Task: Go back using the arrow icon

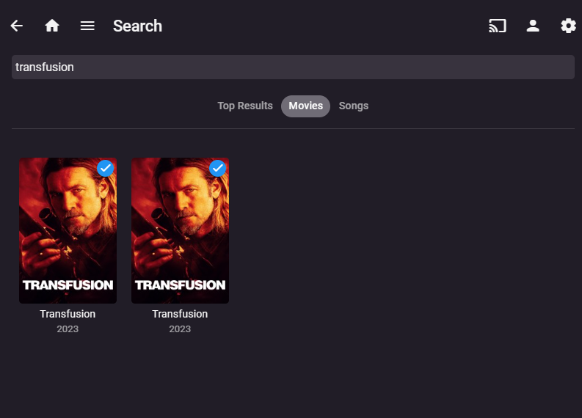Action: 17,26
